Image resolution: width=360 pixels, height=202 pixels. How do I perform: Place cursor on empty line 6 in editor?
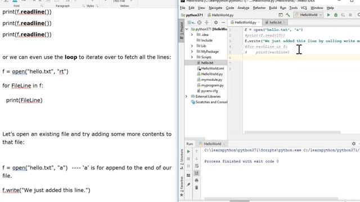pyautogui.click(x=301, y=58)
